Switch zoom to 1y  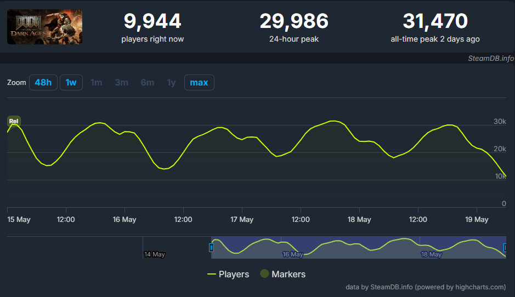172,83
